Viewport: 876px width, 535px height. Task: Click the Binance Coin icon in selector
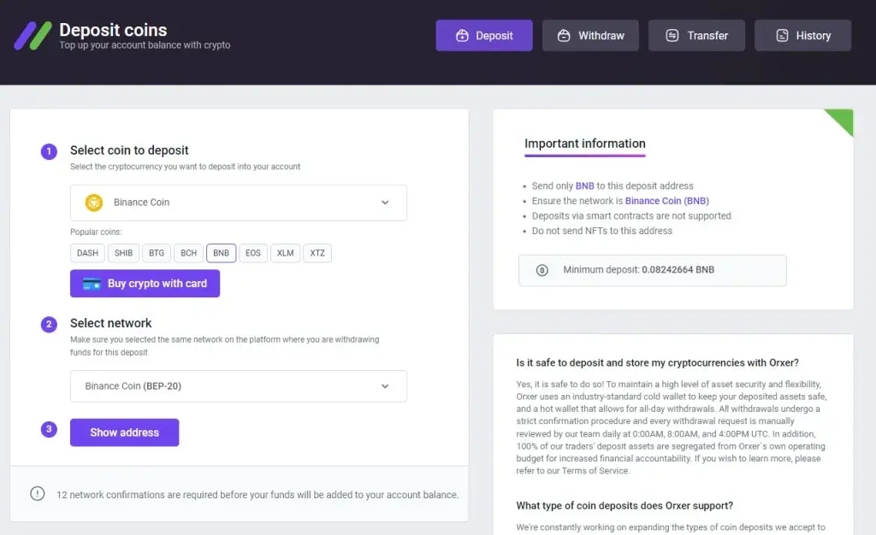94,203
